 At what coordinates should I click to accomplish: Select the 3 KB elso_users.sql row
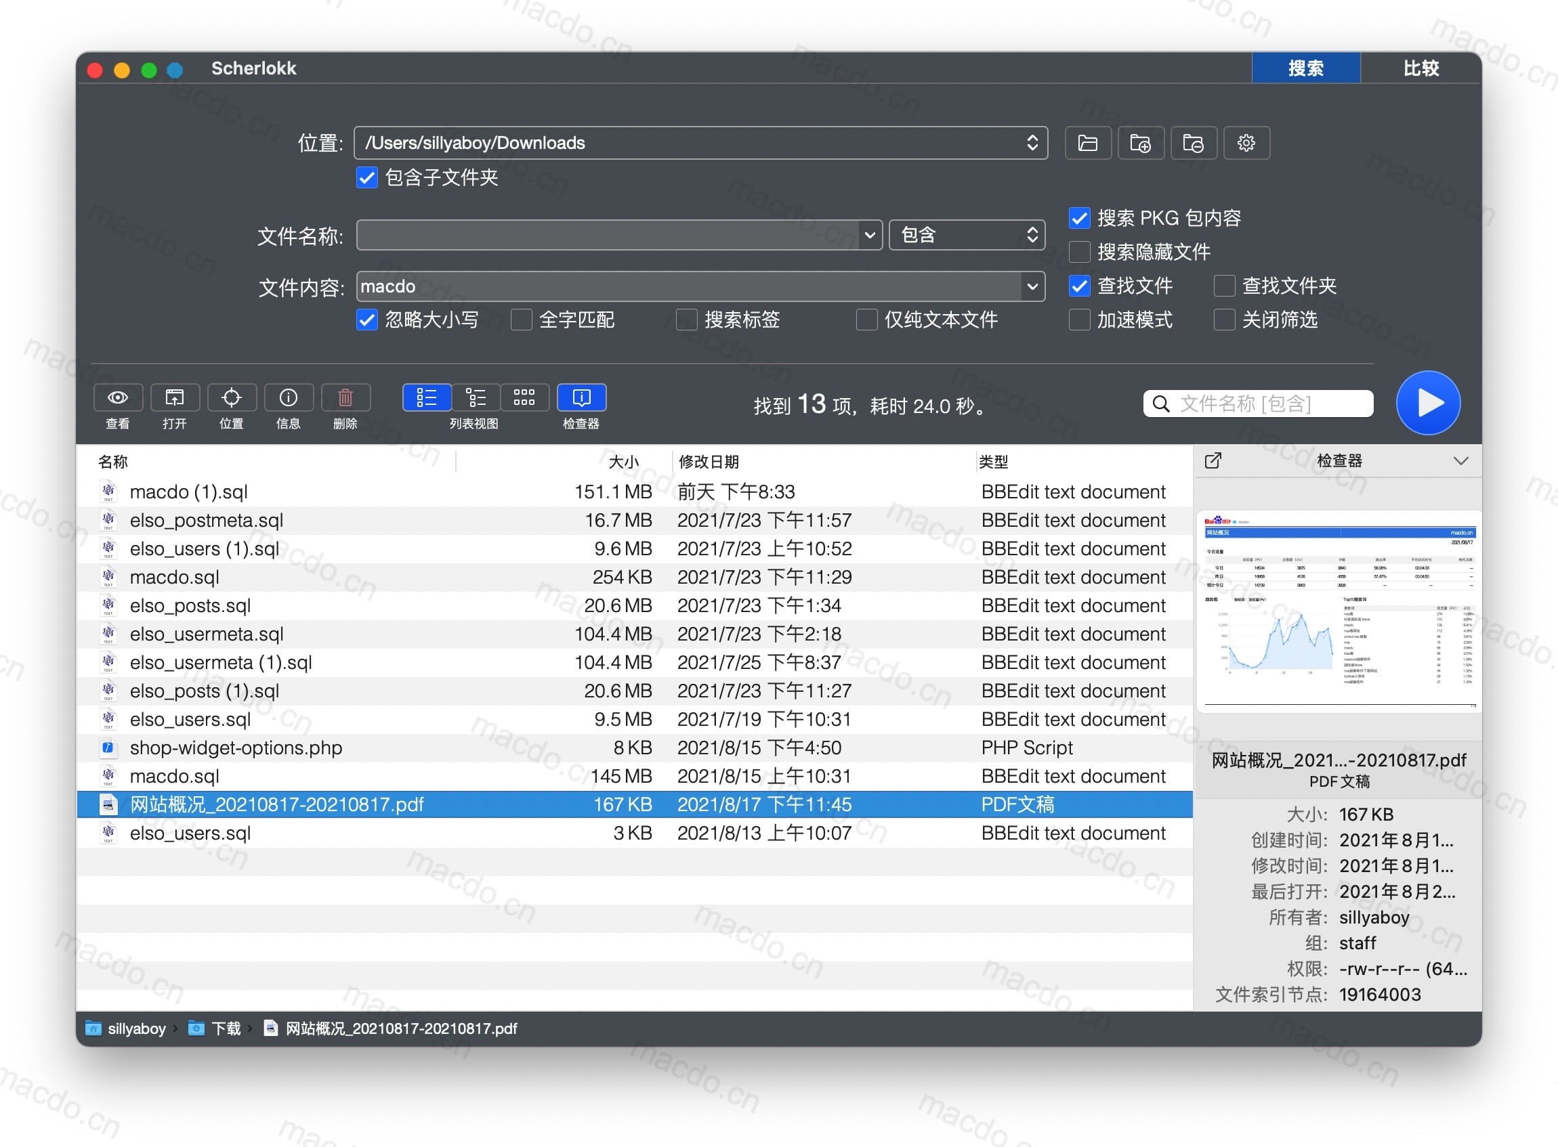(x=634, y=834)
